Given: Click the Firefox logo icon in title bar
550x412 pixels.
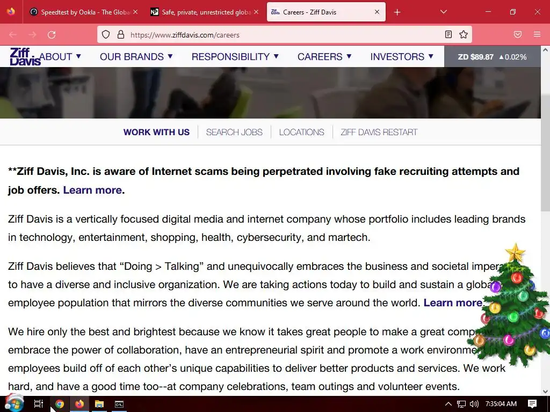Looking at the screenshot, I should point(11,12).
